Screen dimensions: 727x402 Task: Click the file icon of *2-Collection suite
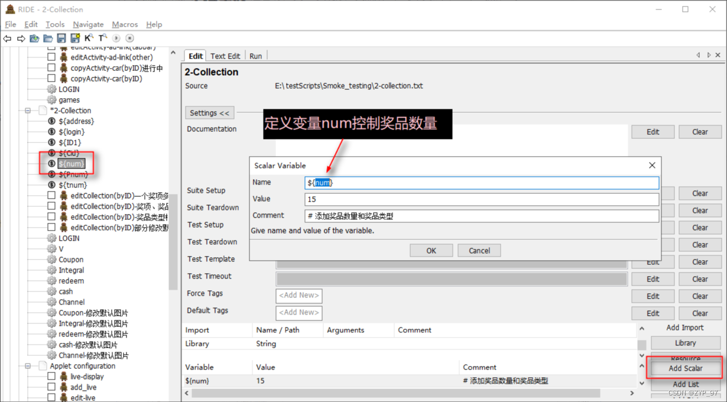click(x=42, y=111)
